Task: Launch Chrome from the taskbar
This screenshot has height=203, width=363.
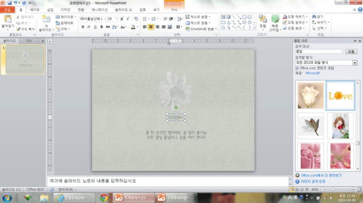Action: [104, 198]
